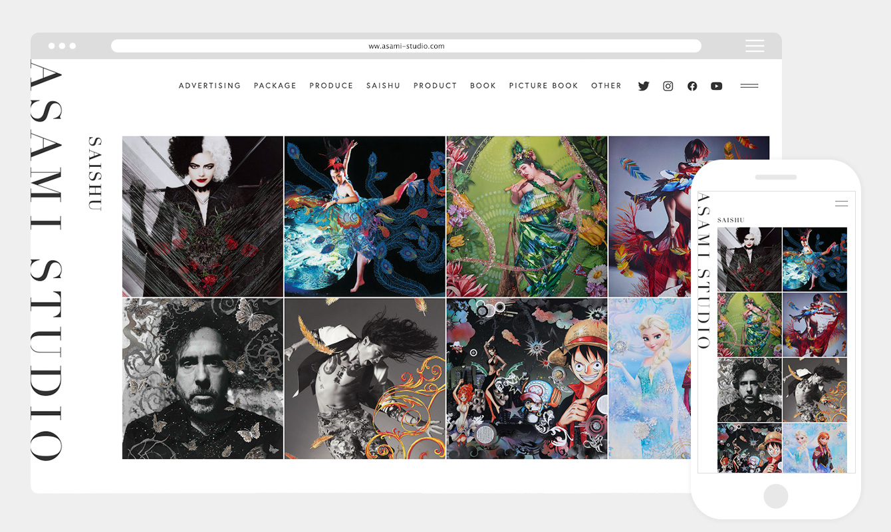The image size is (891, 532).
Task: Open the black-and-white haired woman artwork
Action: [x=203, y=216]
